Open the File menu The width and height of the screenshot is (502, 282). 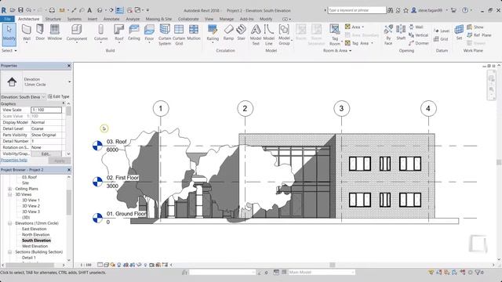pos(7,19)
